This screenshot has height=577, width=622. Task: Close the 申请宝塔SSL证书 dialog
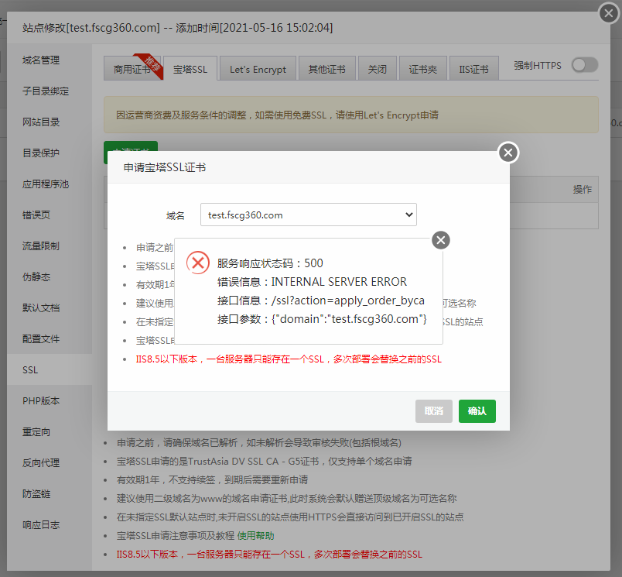pos(508,153)
